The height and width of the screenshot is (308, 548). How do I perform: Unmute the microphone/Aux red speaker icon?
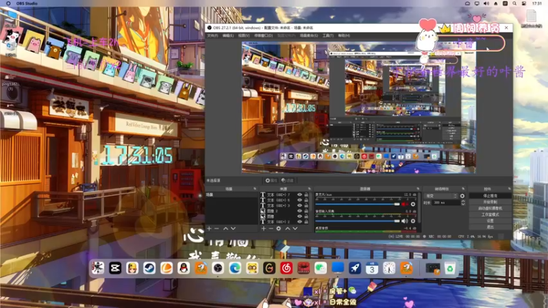(x=405, y=204)
